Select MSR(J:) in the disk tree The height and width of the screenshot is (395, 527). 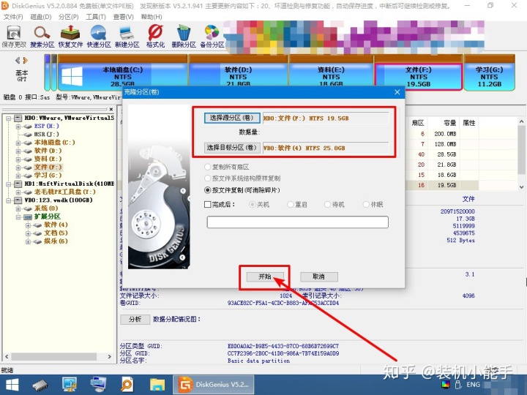pos(46,134)
